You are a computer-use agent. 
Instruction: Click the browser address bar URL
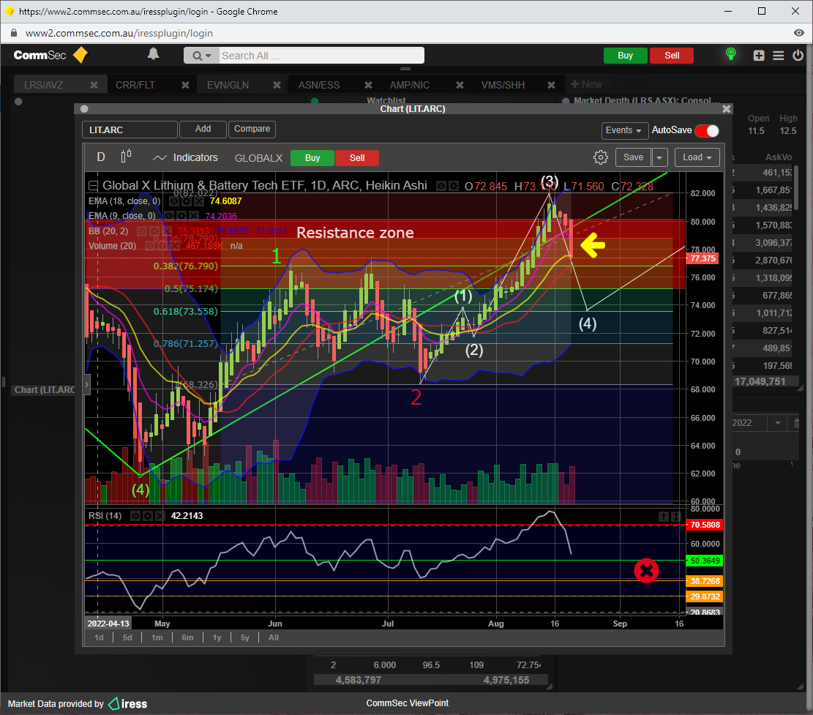pos(119,33)
